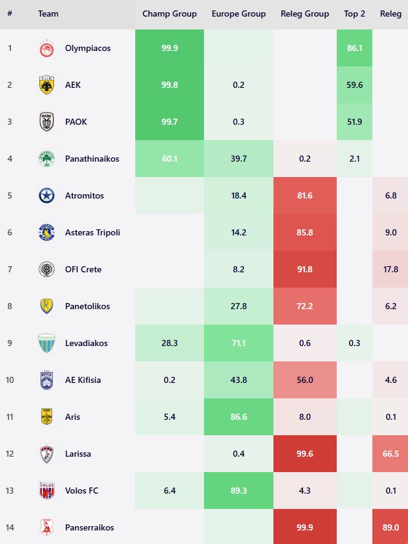Open the Atromitos star logo
The image size is (408, 544).
click(47, 195)
